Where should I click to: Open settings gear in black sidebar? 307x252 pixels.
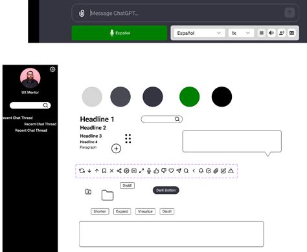(52, 69)
